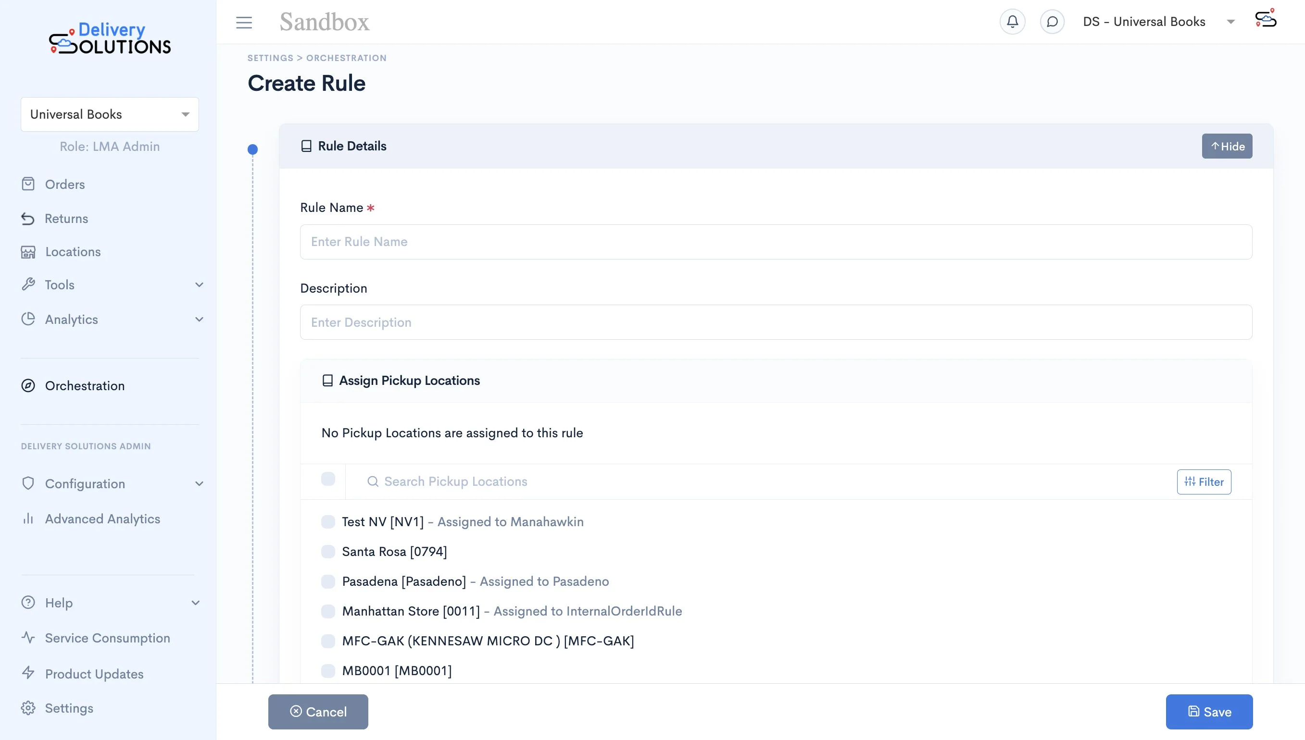
Task: Check the MB0001 location
Action: tap(328, 671)
